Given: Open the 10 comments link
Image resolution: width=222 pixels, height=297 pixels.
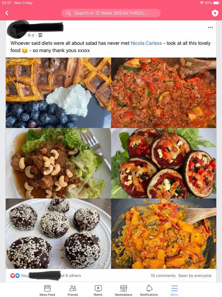Looking at the screenshot, I should 163,275.
